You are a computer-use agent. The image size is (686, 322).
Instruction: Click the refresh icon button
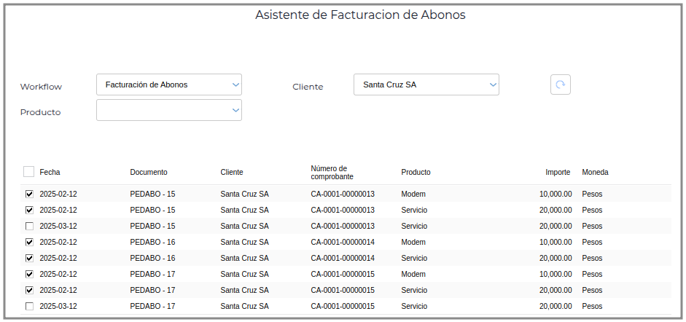point(560,85)
